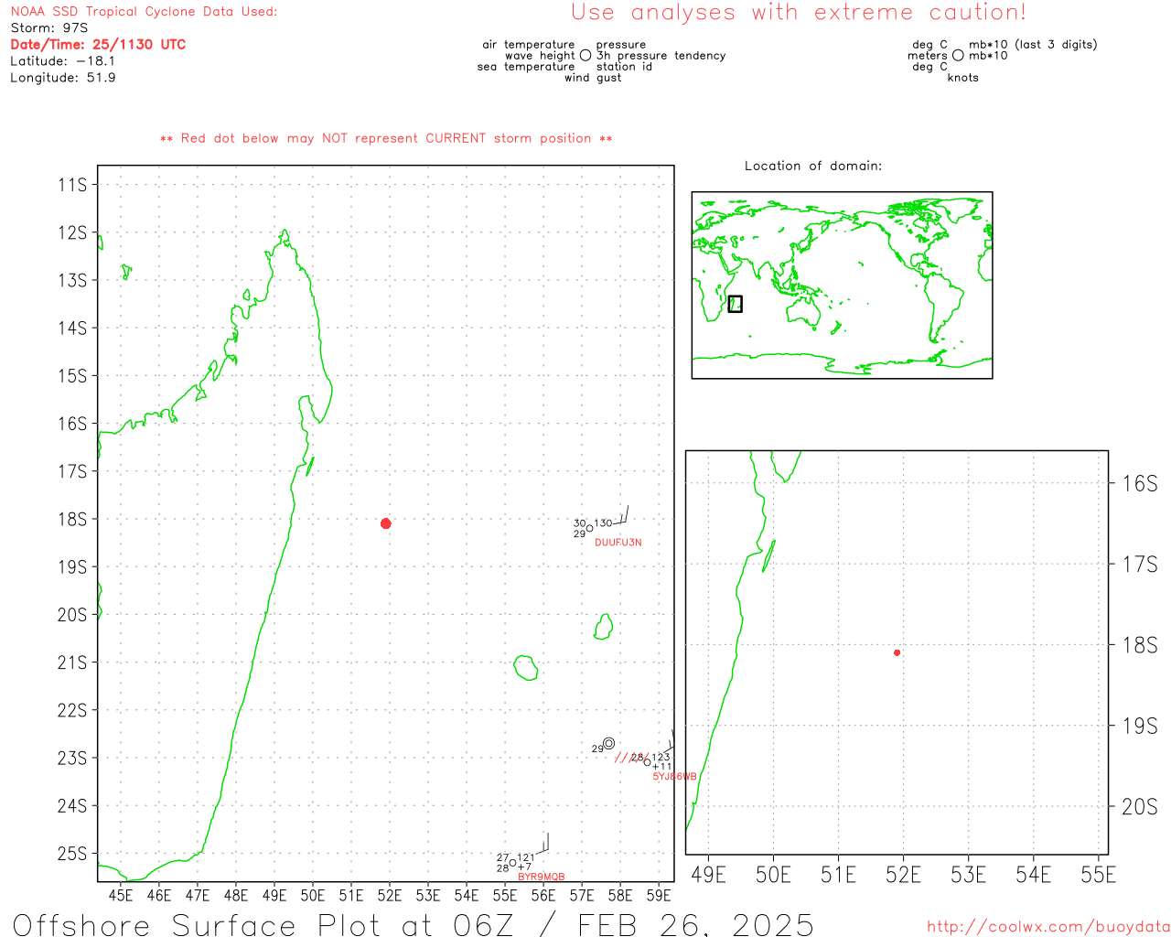Screen dimensions: 1171x937
Task: Click the 18S label on inset map
Action: click(1140, 645)
